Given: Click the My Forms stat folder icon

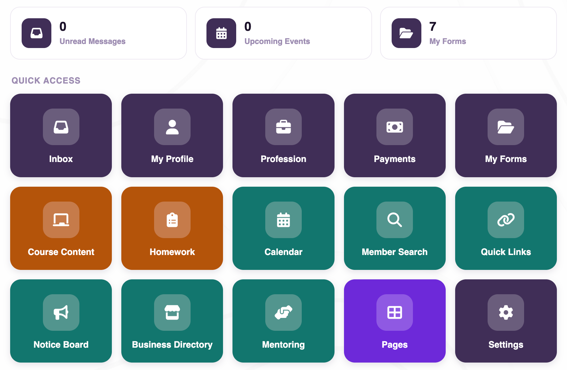Looking at the screenshot, I should [406, 33].
